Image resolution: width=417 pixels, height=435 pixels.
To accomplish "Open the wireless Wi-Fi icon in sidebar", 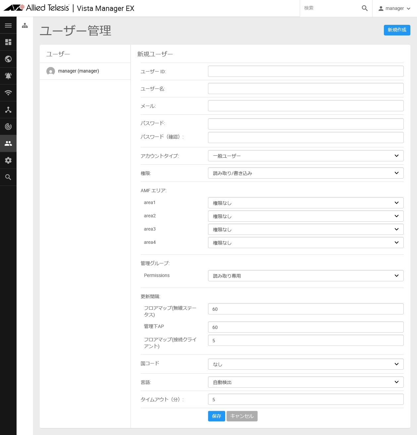I will pyautogui.click(x=8, y=93).
